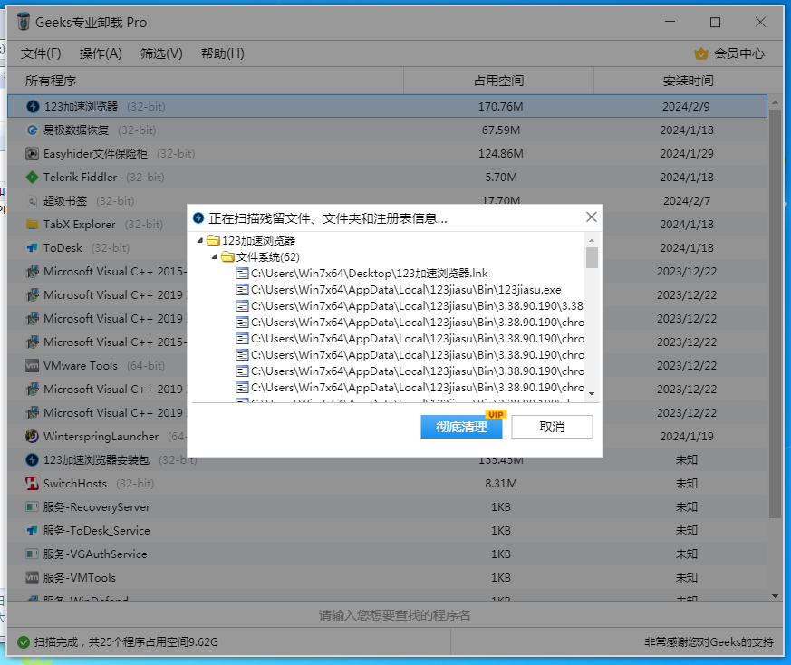Click the 超级书签 program icon
Image resolution: width=791 pixels, height=665 pixels.
(x=33, y=201)
